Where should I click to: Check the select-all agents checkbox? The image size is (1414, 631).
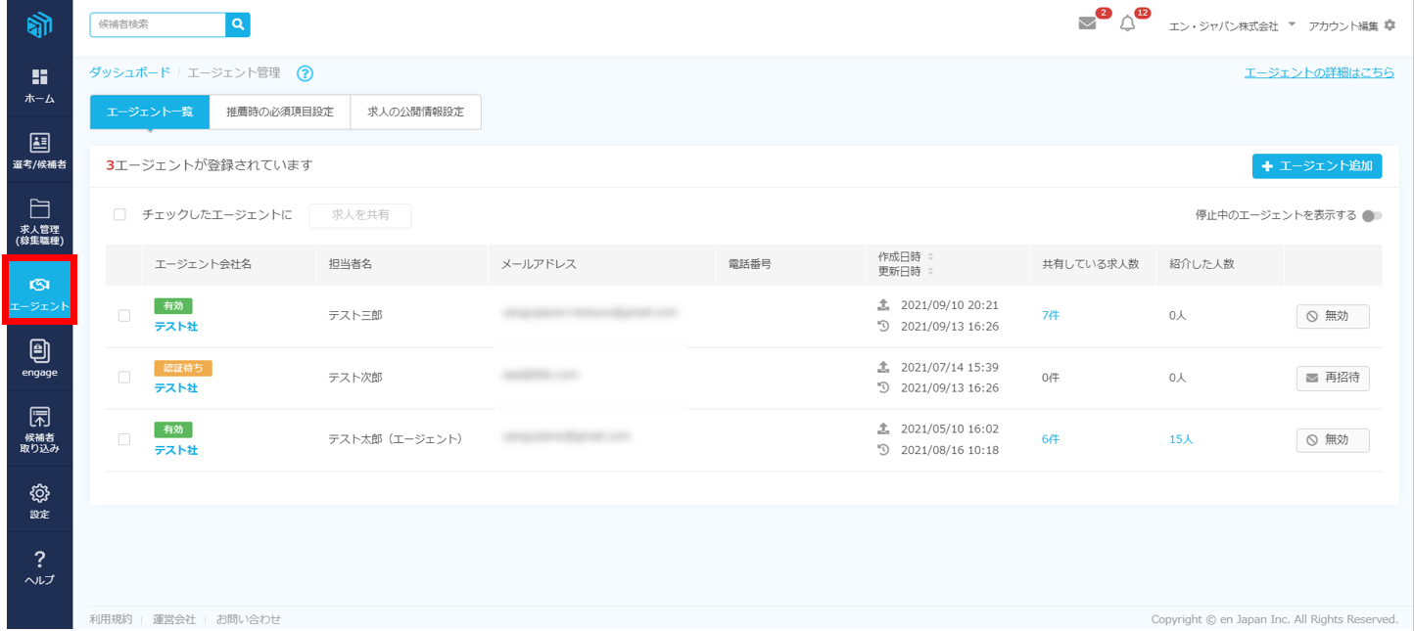pyautogui.click(x=119, y=215)
